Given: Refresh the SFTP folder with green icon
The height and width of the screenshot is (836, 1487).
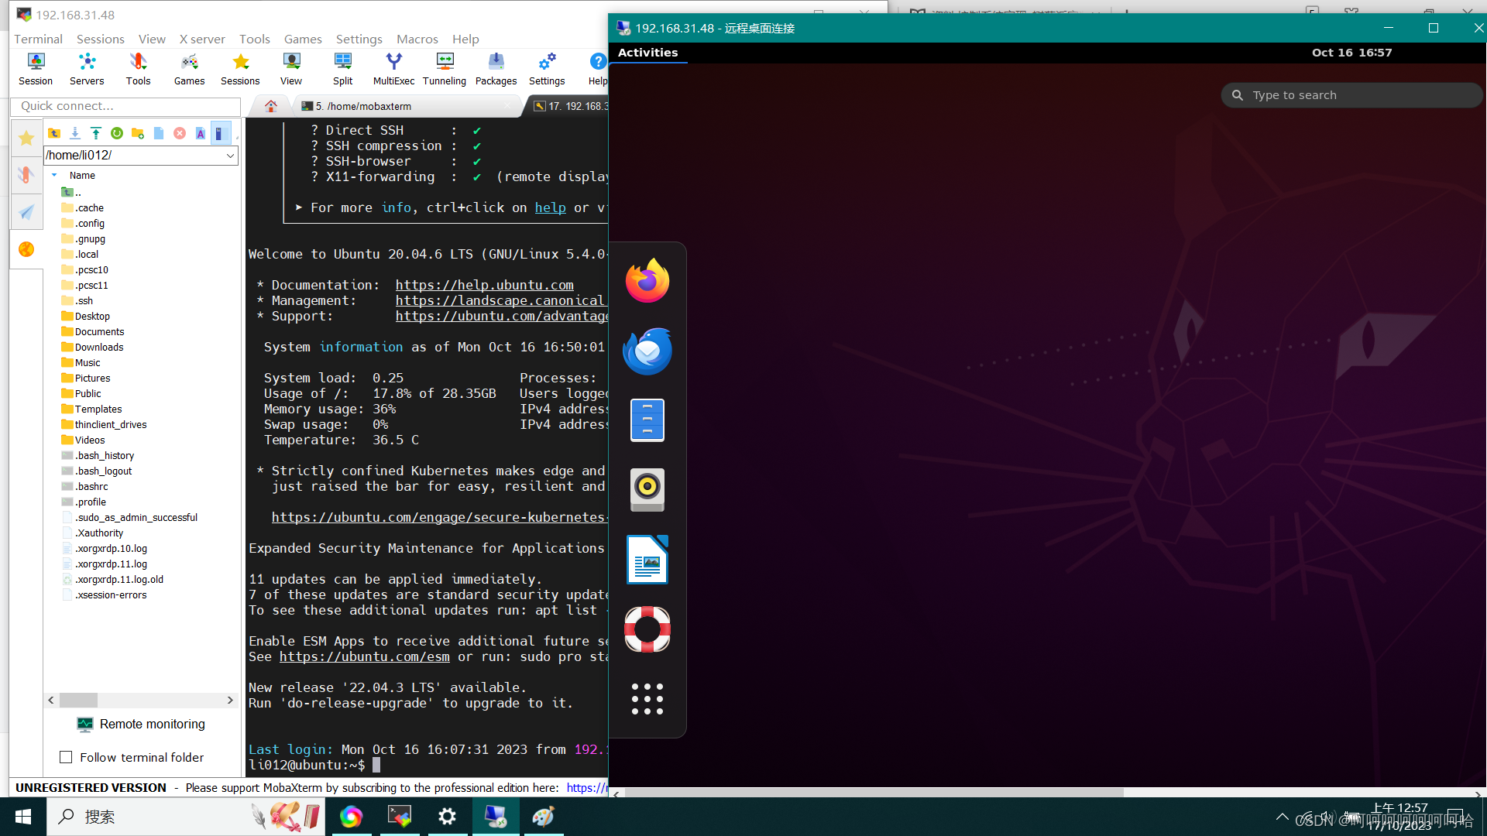Looking at the screenshot, I should tap(117, 133).
